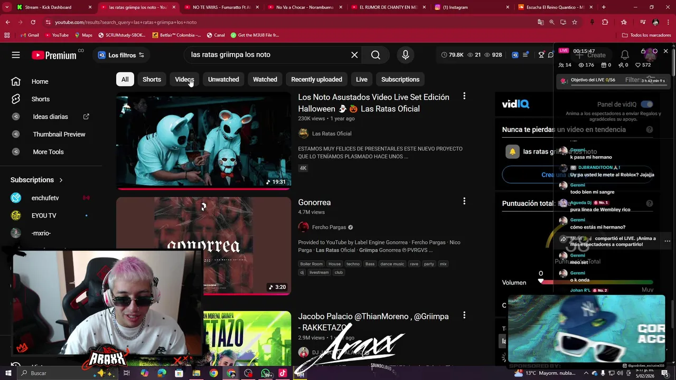Run the search with the magnifier button
Viewport: 676px width, 380px height.
pos(375,55)
